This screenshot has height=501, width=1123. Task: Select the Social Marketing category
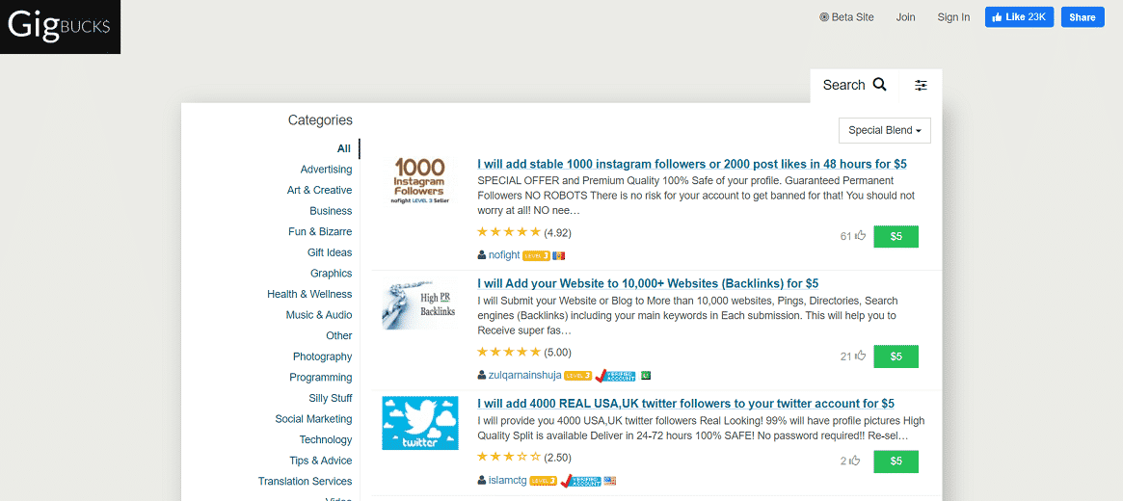(313, 419)
